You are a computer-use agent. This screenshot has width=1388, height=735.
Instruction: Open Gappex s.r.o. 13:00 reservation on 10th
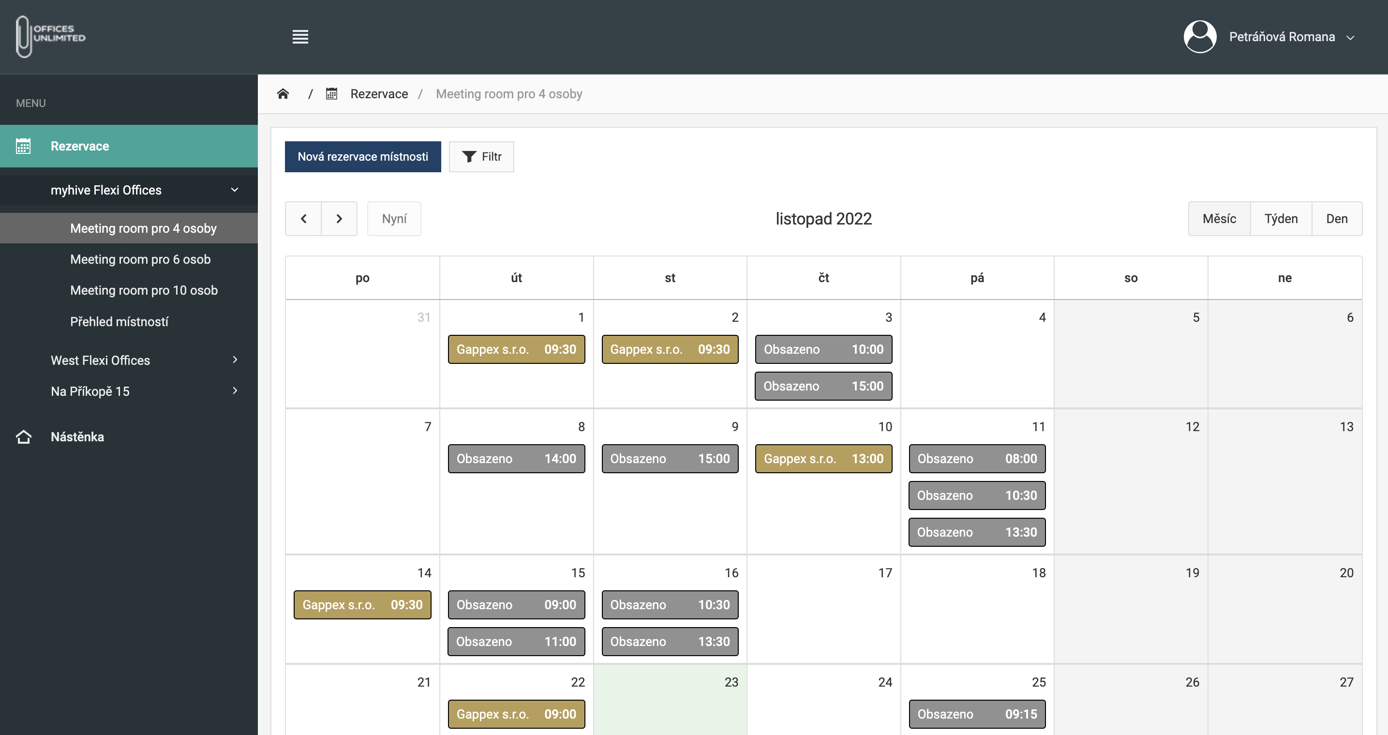tap(823, 459)
